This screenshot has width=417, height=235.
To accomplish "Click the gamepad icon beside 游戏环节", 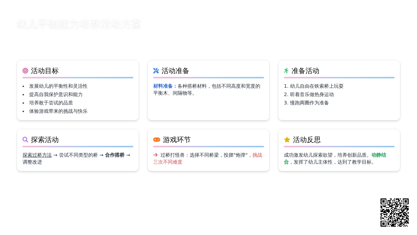I will [x=157, y=140].
